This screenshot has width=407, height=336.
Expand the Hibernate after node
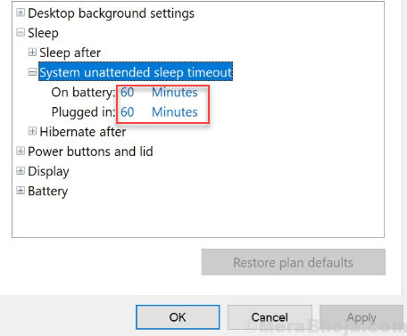[x=32, y=131]
